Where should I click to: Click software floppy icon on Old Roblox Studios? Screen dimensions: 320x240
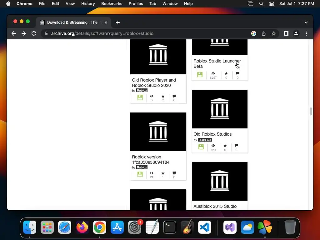[x=201, y=147]
